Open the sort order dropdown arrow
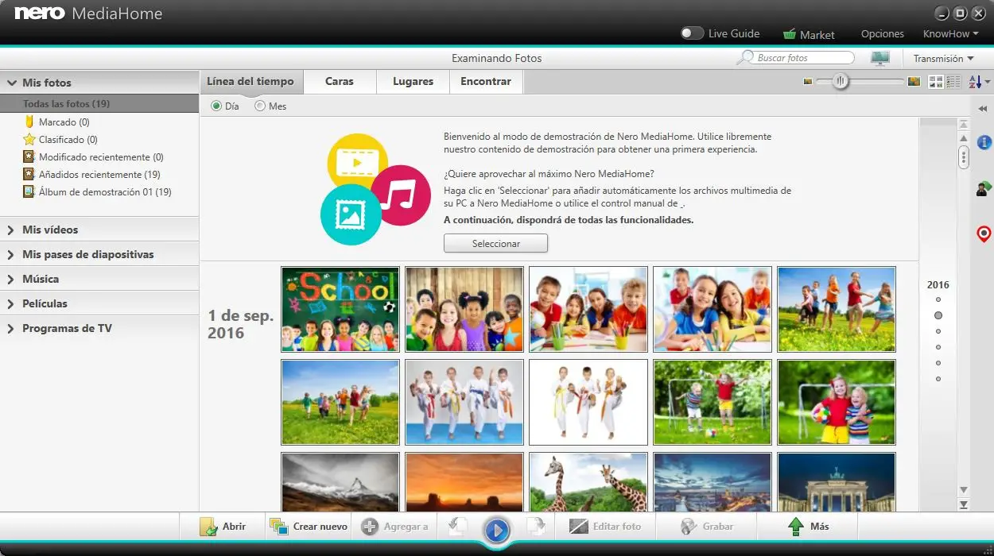This screenshot has height=556, width=994. point(988,82)
